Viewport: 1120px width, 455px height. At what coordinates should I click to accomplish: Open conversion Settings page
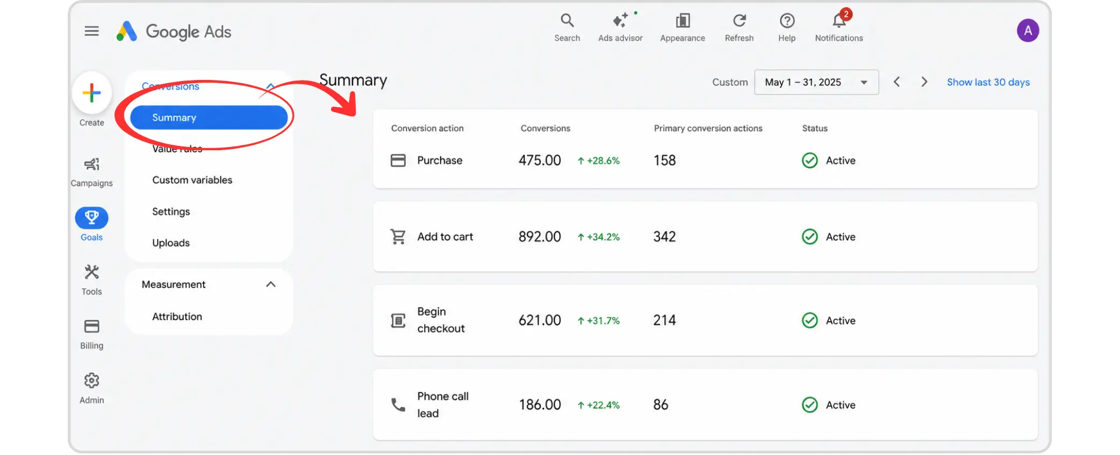171,211
